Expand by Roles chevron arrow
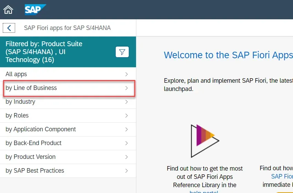The height and width of the screenshot is (193, 293). click(126, 115)
